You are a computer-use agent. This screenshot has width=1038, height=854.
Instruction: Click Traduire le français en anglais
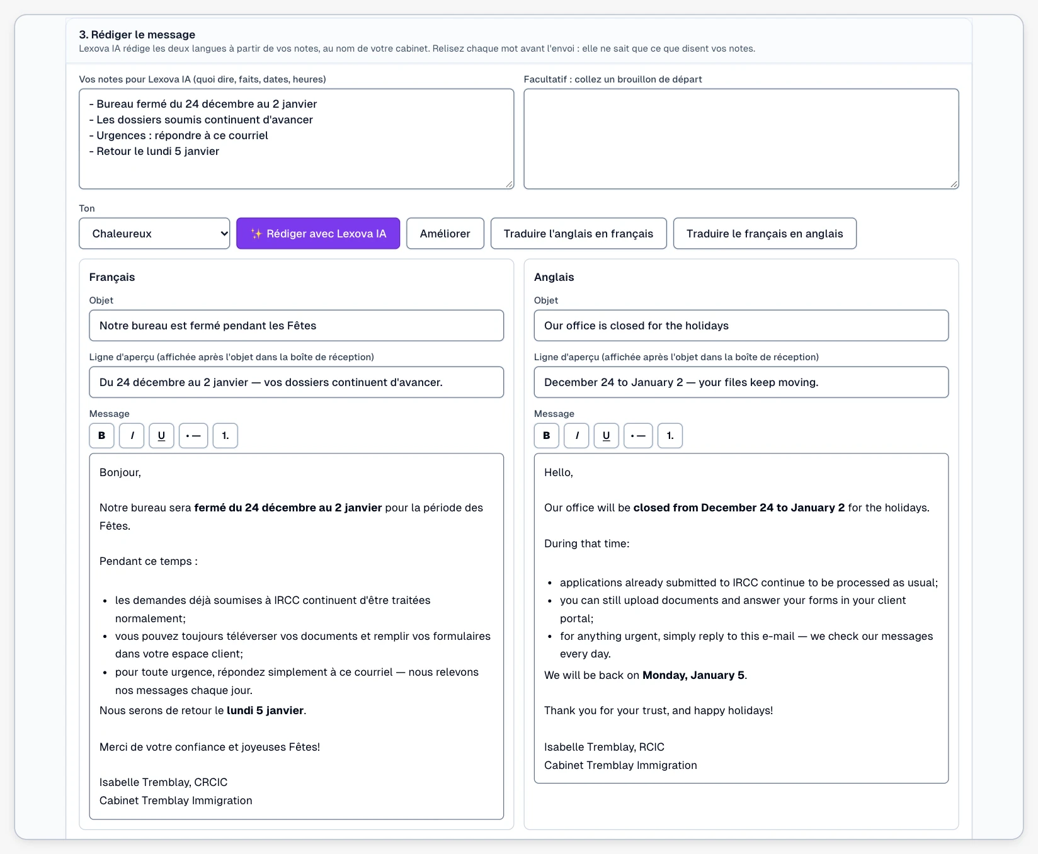coord(765,234)
